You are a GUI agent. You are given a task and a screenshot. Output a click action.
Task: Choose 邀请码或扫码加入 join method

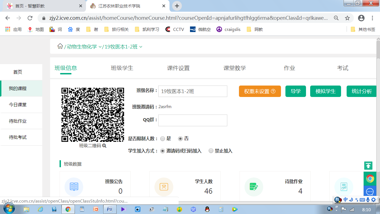click(x=163, y=151)
